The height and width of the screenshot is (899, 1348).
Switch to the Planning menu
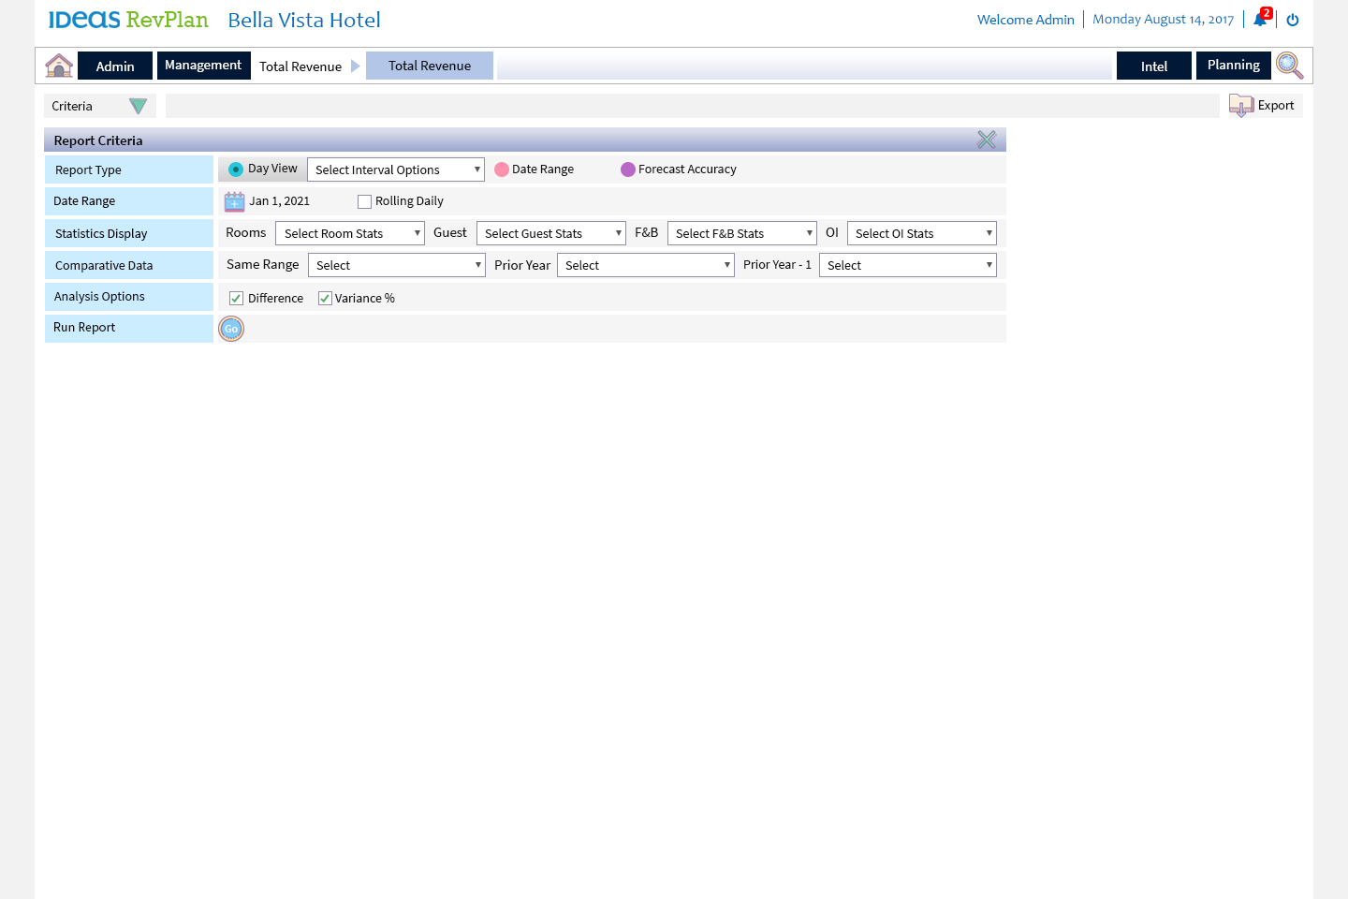click(x=1233, y=66)
